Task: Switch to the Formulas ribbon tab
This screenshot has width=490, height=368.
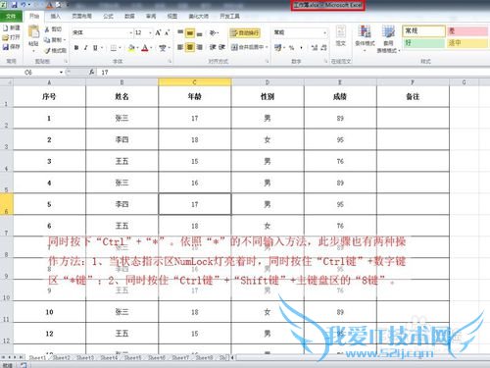Action: (108, 16)
